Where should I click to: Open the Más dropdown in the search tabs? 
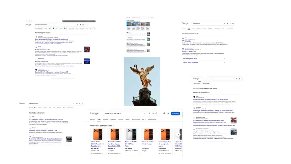click(x=144, y=119)
